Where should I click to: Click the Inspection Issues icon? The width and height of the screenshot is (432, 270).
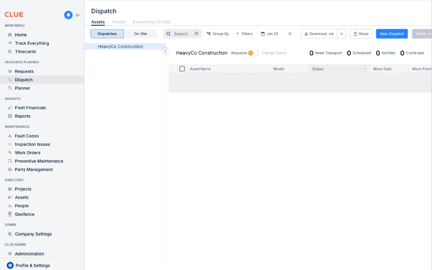click(10, 144)
